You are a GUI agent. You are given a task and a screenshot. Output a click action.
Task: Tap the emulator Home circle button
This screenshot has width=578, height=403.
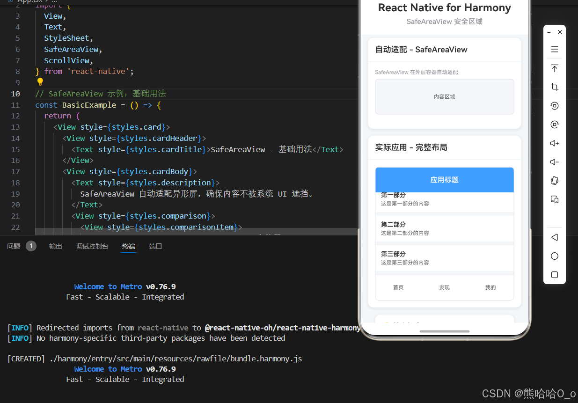click(x=555, y=256)
